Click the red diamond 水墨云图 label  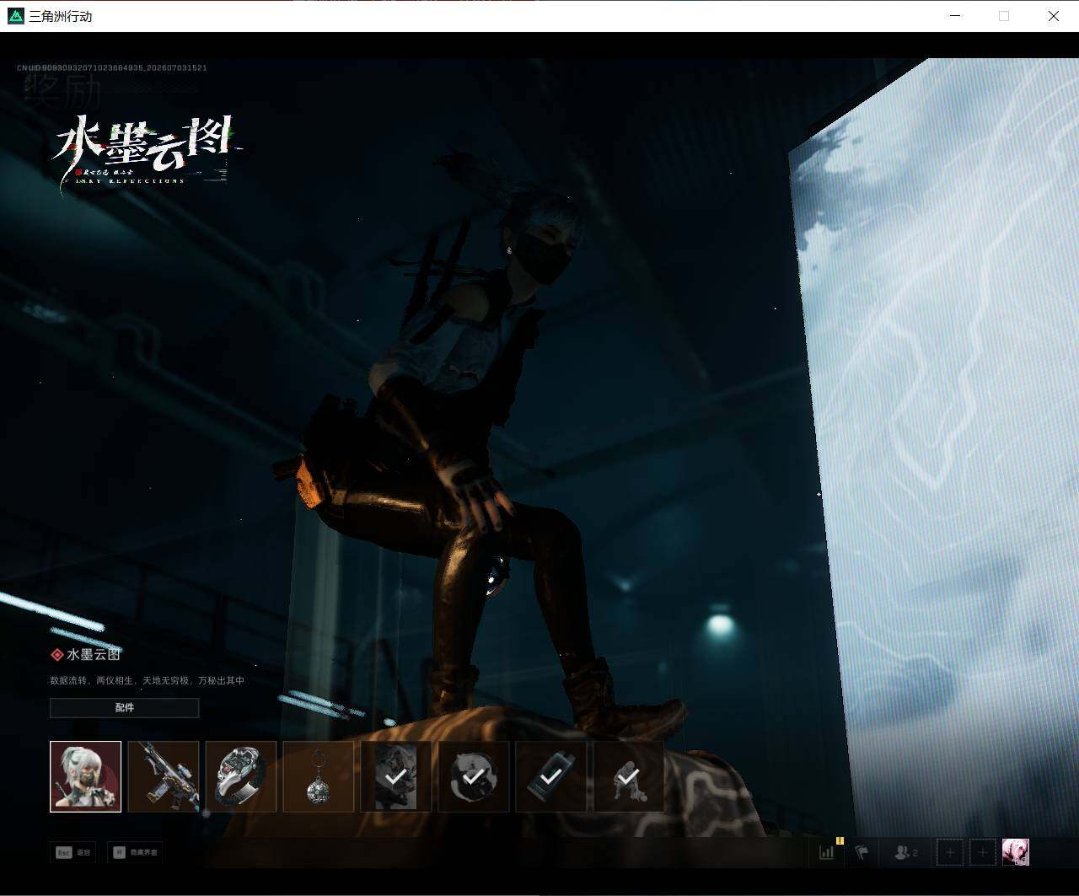(86, 655)
